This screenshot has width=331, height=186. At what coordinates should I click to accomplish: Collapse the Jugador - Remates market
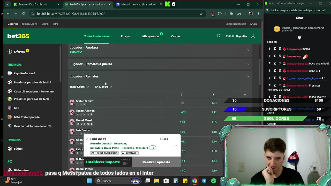click(249, 76)
